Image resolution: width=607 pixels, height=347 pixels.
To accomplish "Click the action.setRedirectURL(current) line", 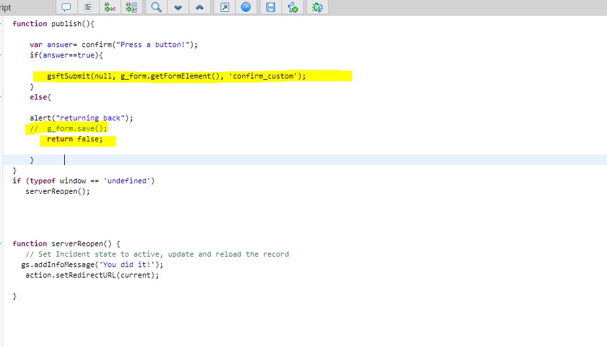I will pos(92,275).
